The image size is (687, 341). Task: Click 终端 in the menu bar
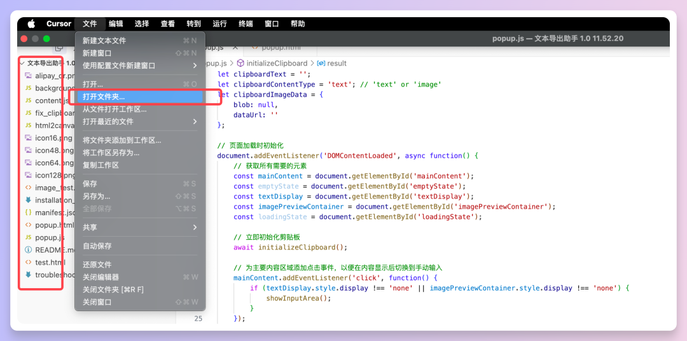(x=246, y=24)
